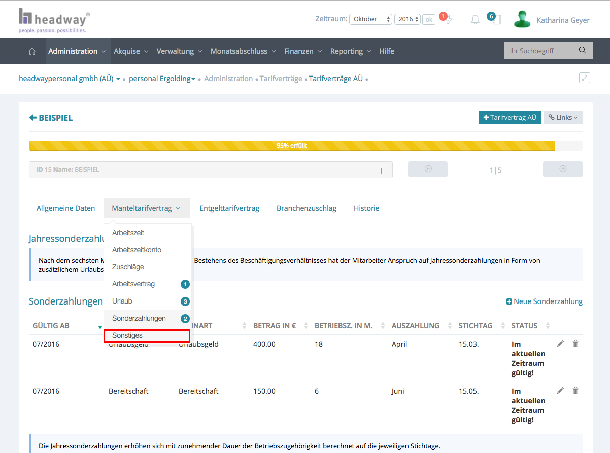610x453 pixels.
Task: Open the year selector showing 2016
Action: [x=407, y=19]
